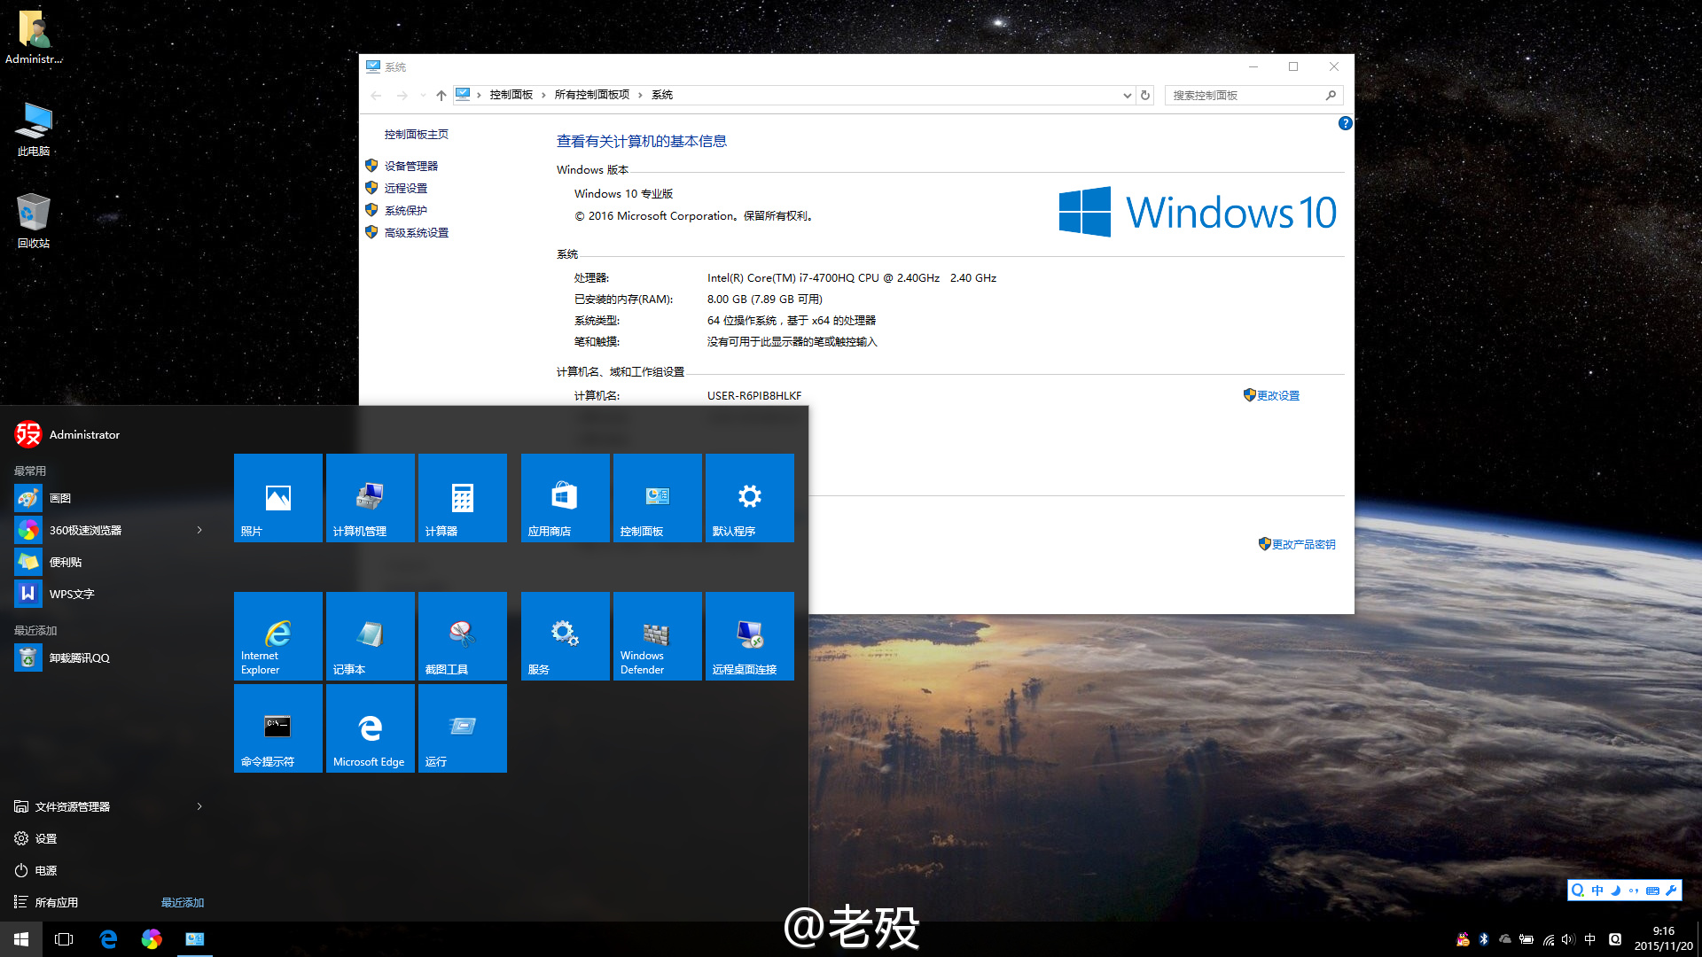Open the 照片 (Photos) tile
This screenshot has width=1702, height=957.
tap(278, 498)
